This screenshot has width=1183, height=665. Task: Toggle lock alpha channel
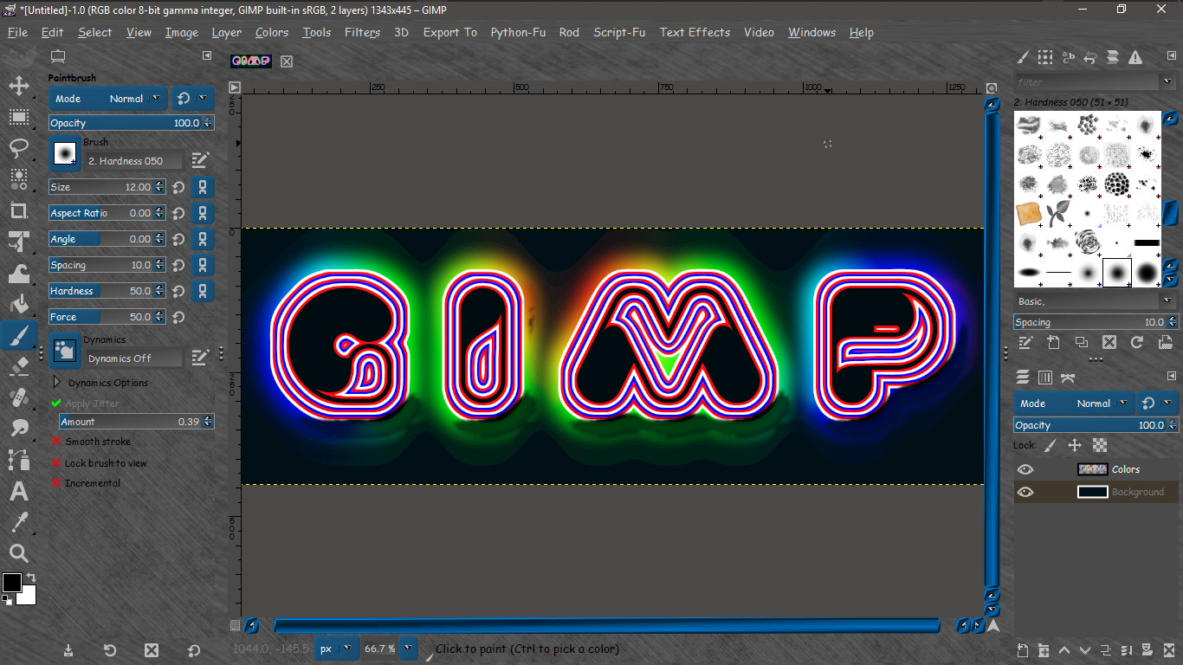pyautogui.click(x=1100, y=445)
